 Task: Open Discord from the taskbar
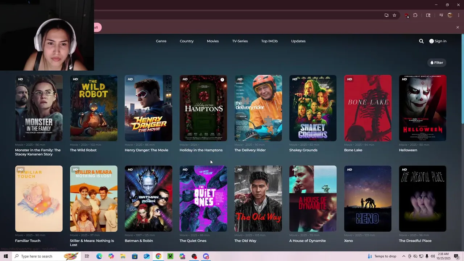tap(206, 256)
